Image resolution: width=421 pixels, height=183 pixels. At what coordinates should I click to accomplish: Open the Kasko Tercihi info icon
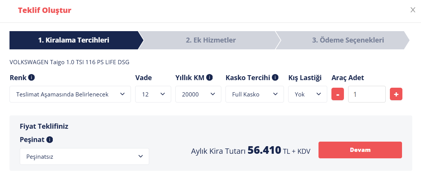pyautogui.click(x=275, y=78)
